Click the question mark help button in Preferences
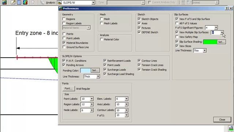The width and height of the screenshot is (234, 132). click(227, 8)
